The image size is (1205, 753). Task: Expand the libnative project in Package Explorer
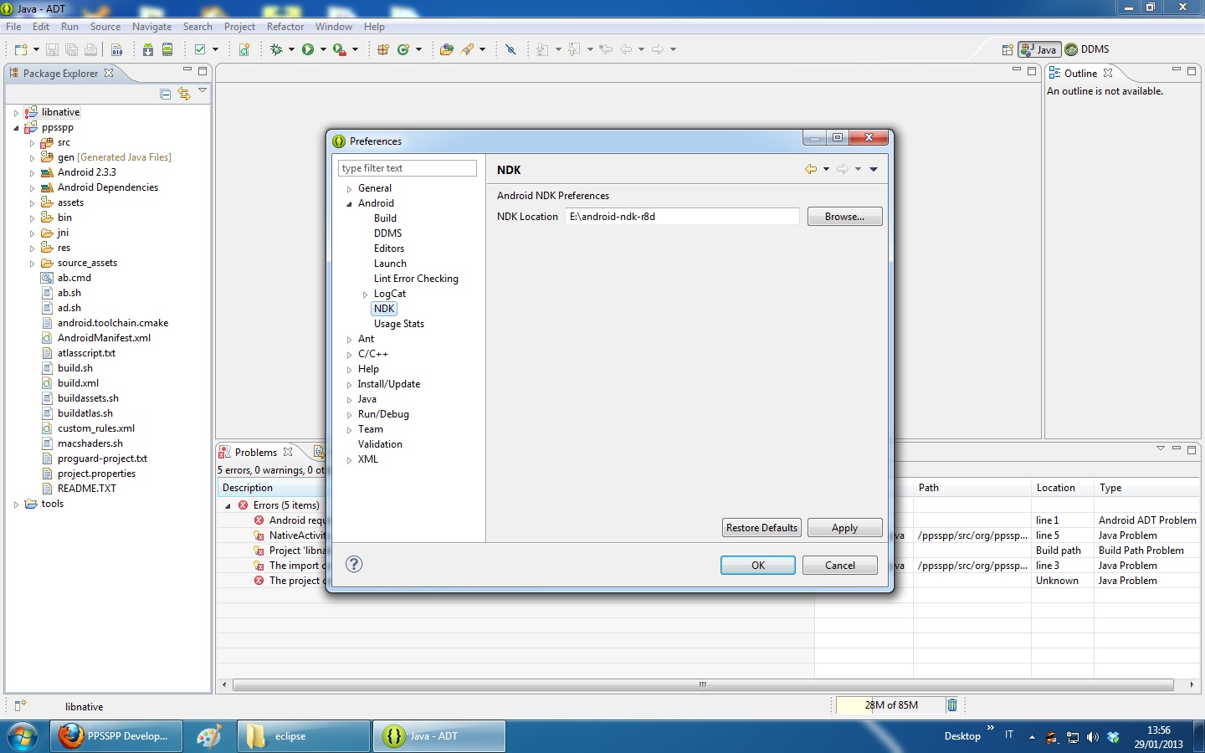coord(16,113)
